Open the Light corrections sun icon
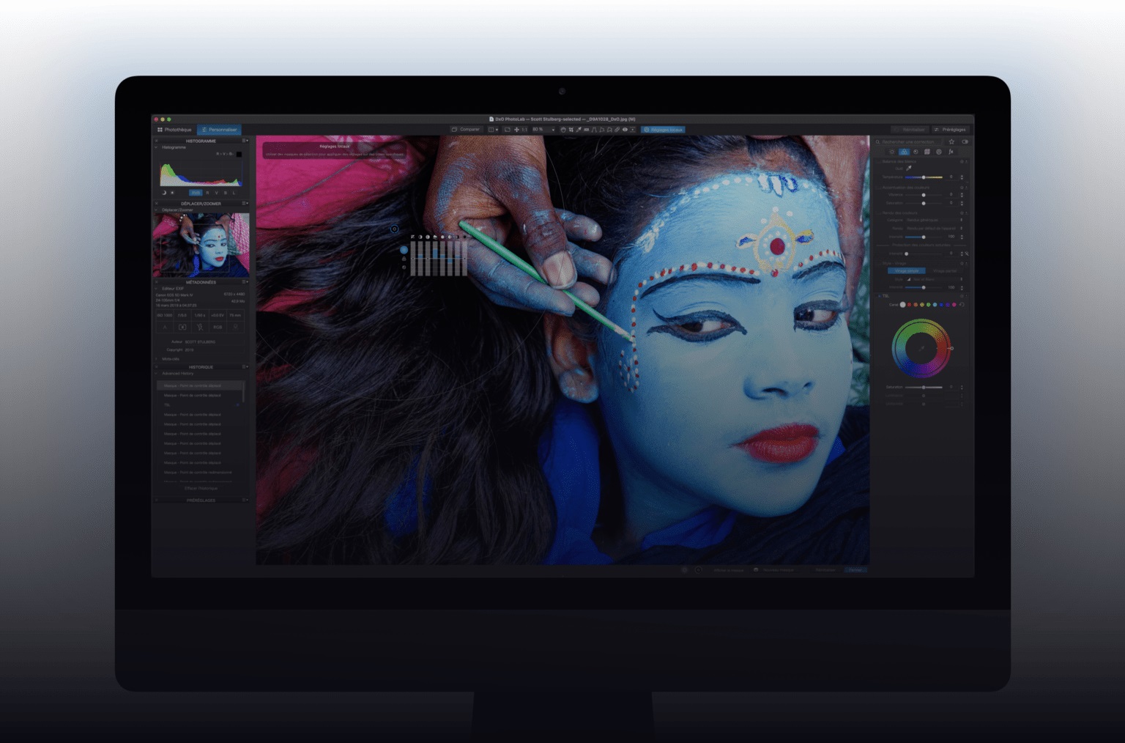This screenshot has width=1125, height=743. pyautogui.click(x=892, y=152)
